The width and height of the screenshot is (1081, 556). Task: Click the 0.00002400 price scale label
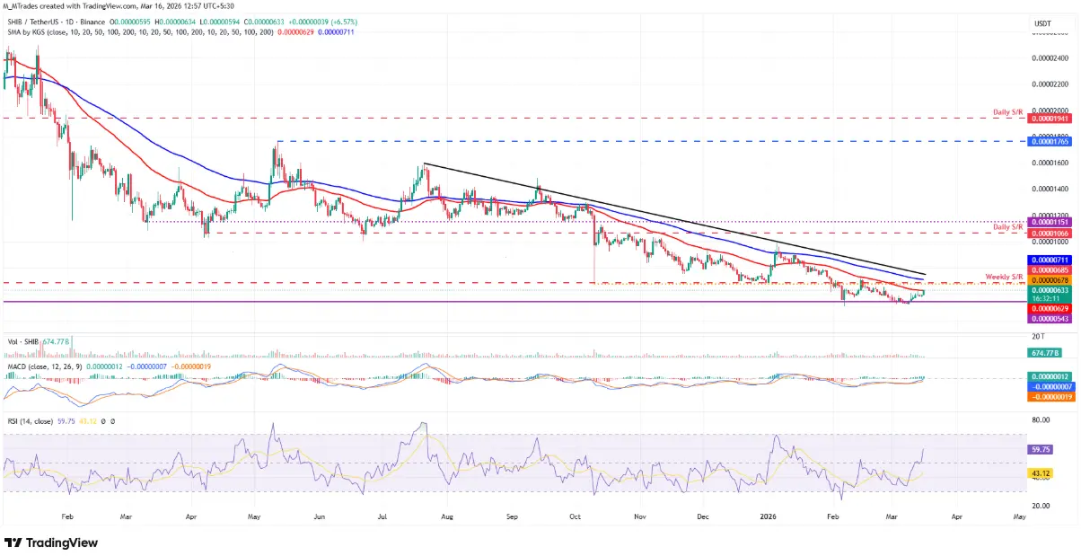coord(1050,57)
